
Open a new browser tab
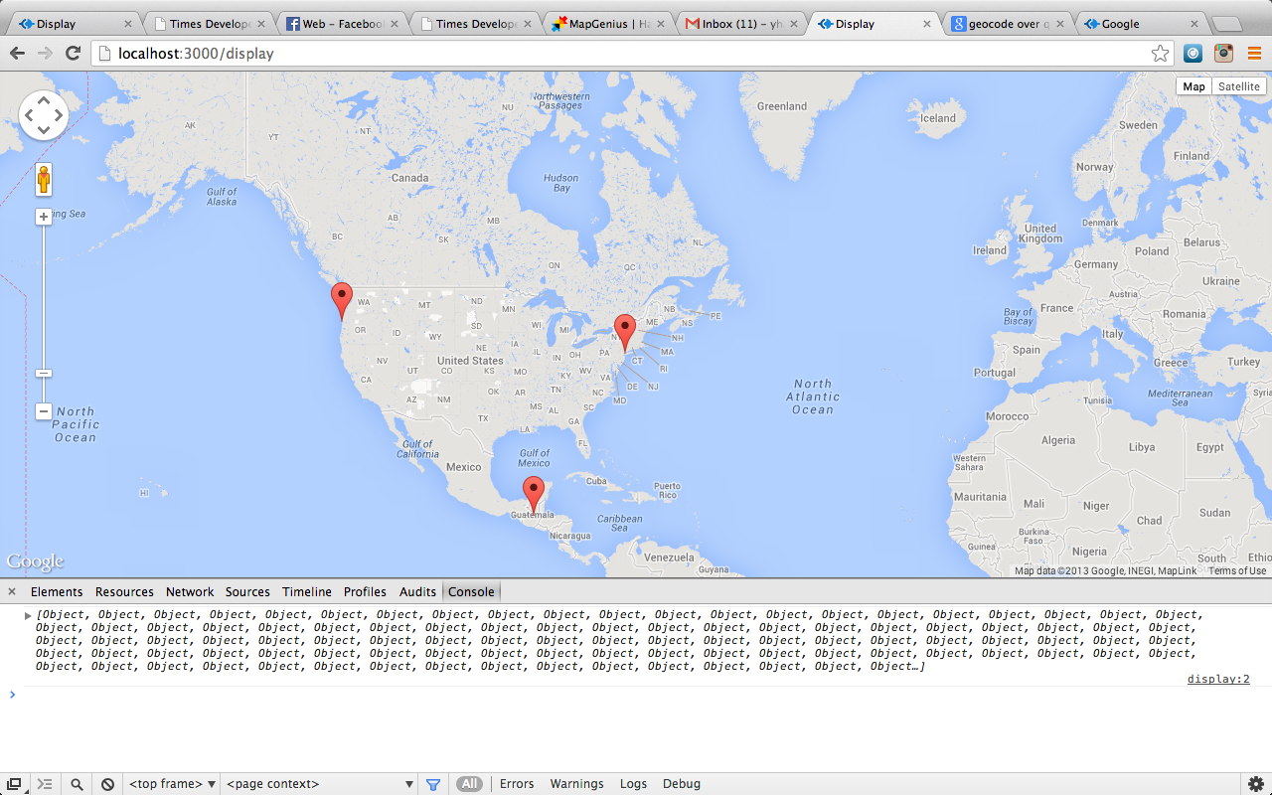click(1225, 25)
